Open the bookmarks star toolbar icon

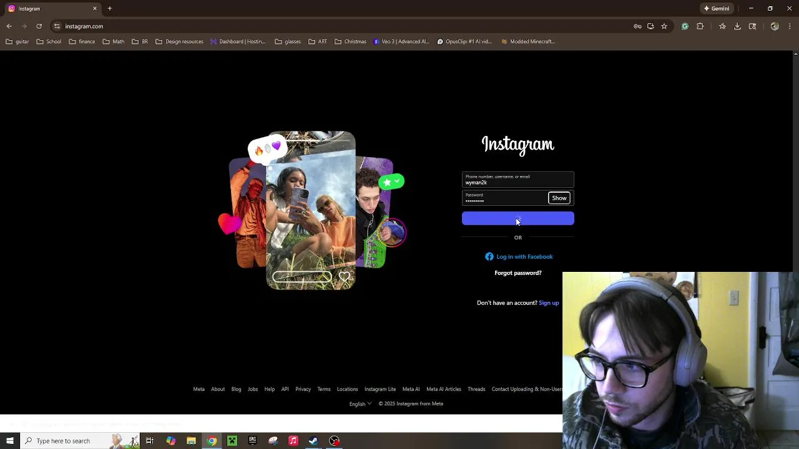(722, 26)
